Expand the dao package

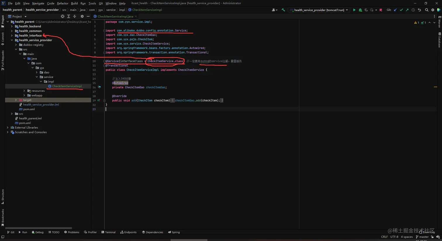click(x=37, y=72)
